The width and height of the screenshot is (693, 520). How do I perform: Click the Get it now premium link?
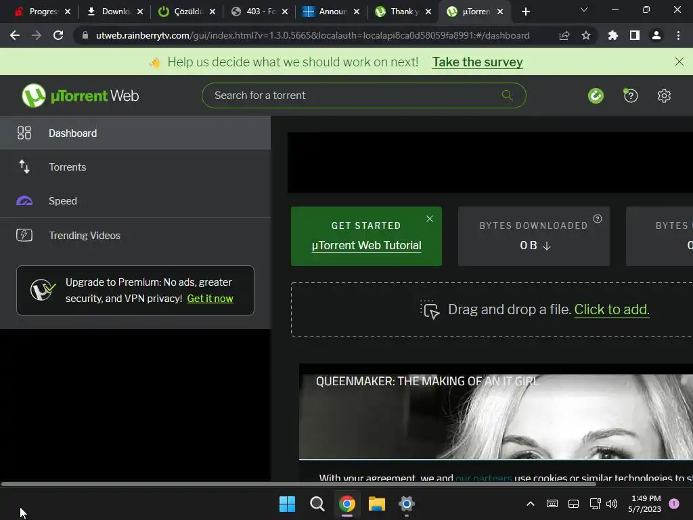210,299
